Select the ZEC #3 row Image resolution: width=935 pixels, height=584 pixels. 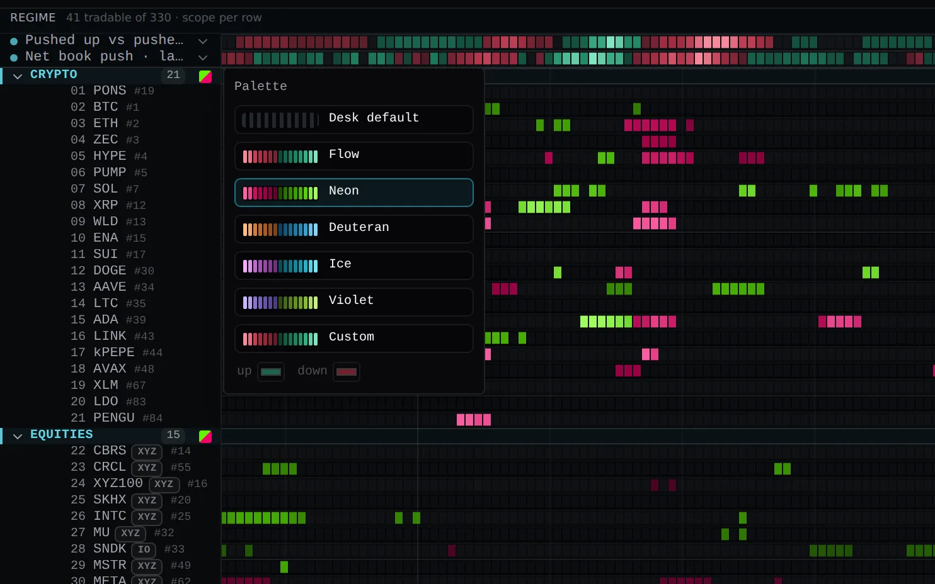click(x=111, y=140)
